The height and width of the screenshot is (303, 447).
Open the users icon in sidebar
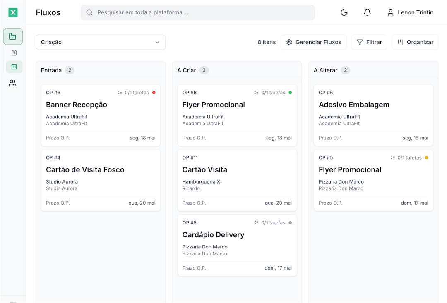coord(12,83)
